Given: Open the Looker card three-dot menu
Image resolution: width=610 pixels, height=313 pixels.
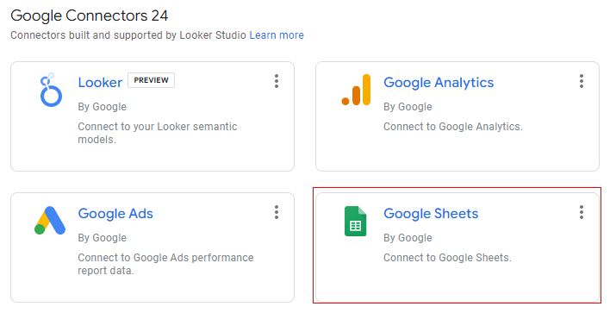Looking at the screenshot, I should click(277, 81).
